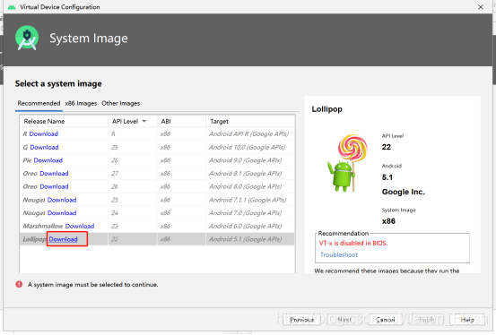
Task: Click the 'Lollipop' heading in details panel
Action: [326, 109]
